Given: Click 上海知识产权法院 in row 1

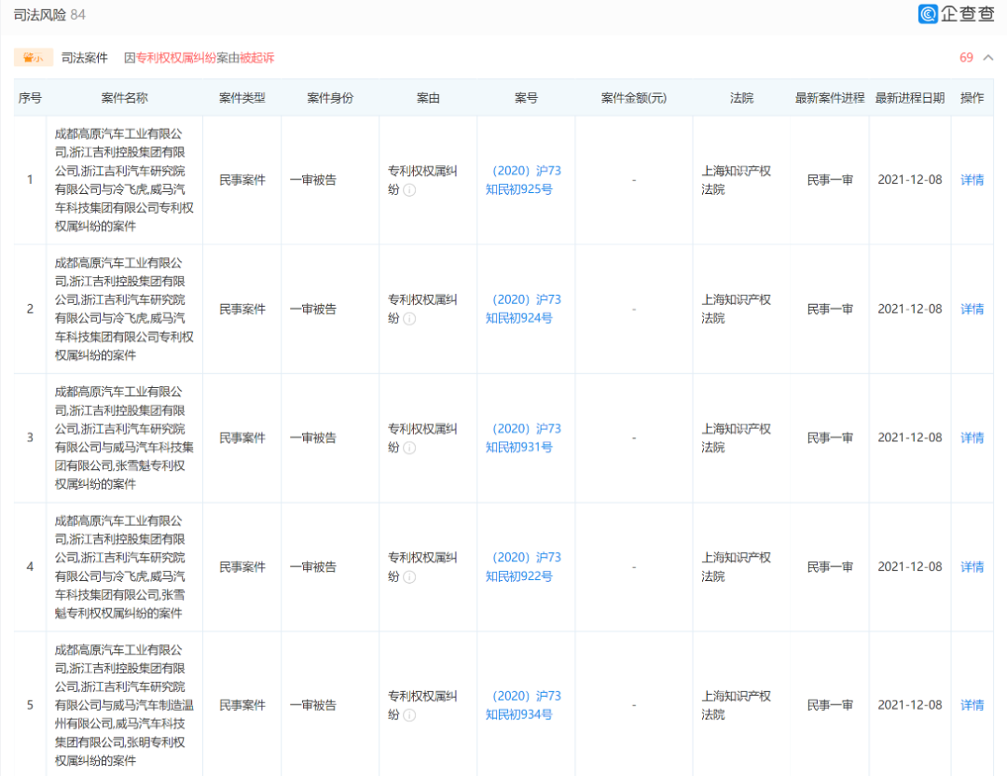Looking at the screenshot, I should tap(736, 180).
